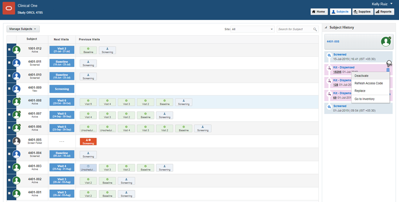Open the Supplies tab

pos(363,12)
